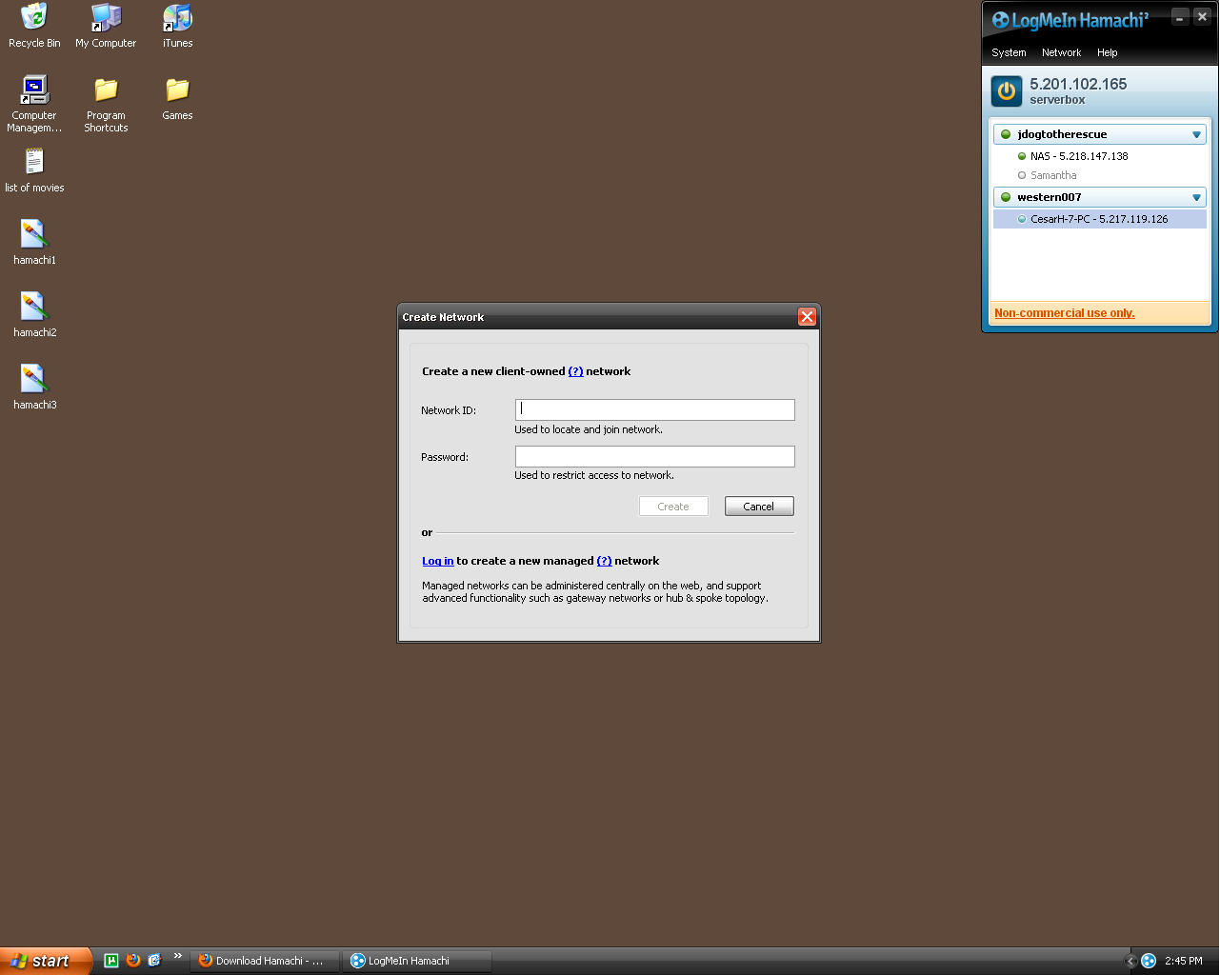The height and width of the screenshot is (975, 1220).
Task: Open the System menu in Hamachi
Action: [x=1009, y=53]
